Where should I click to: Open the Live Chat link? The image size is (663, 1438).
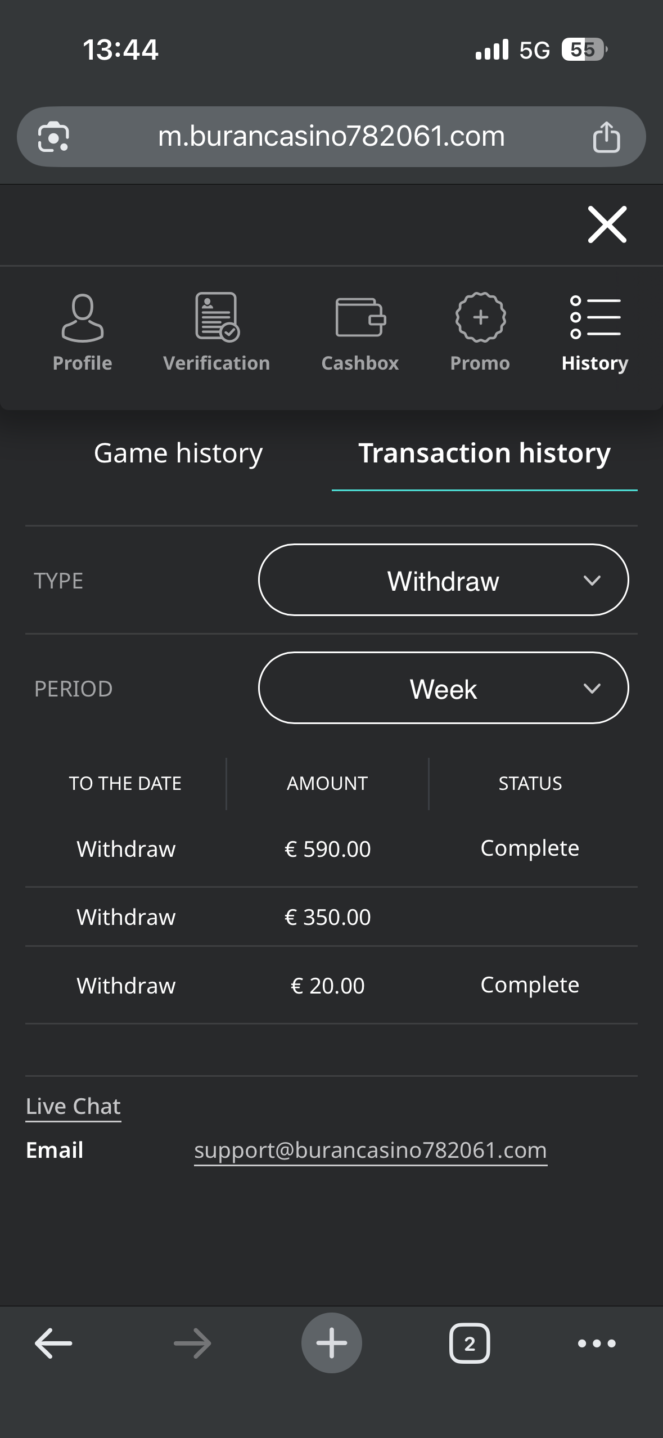click(x=73, y=1107)
